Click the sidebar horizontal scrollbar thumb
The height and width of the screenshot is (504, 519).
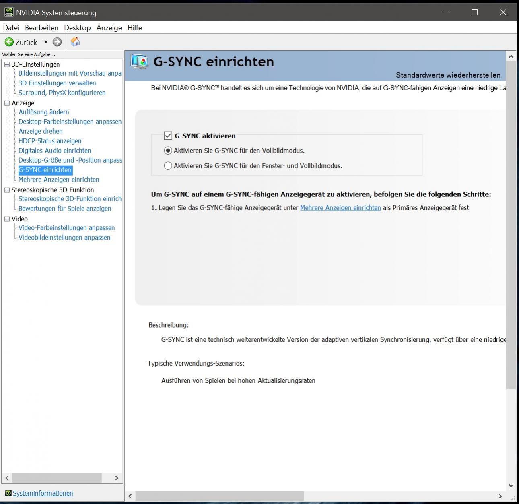click(x=57, y=478)
